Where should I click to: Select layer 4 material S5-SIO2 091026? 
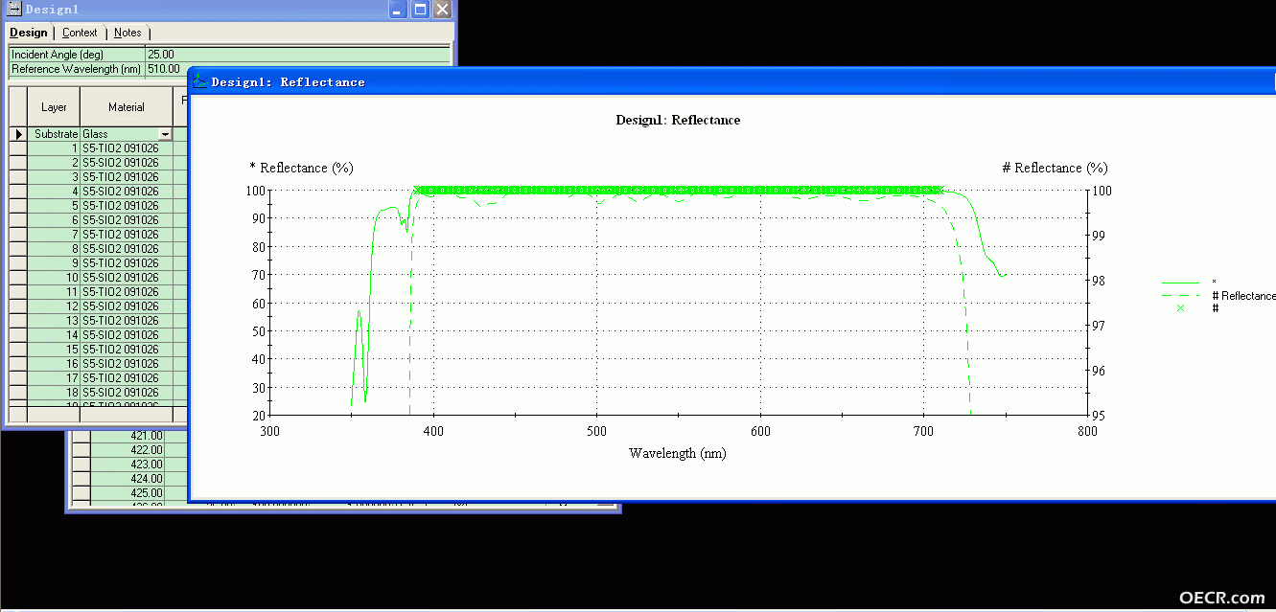click(x=127, y=192)
